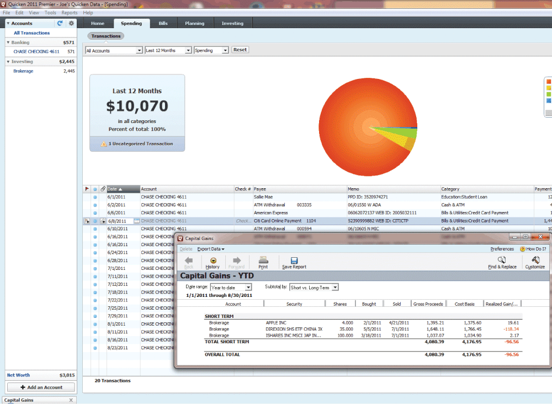Image resolution: width=552 pixels, height=404 pixels.
Task: Click the flag icon in the 6/8/2011 row
Action: tap(87, 221)
